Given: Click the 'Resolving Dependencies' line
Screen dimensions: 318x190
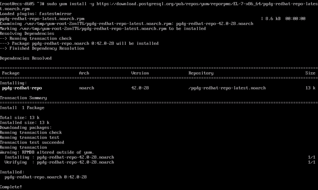Looking at the screenshot, I should coord(27,33).
